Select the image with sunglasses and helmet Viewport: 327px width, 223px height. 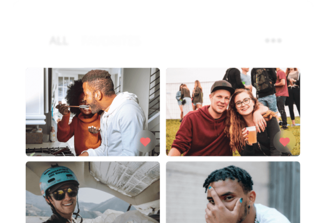(93, 192)
